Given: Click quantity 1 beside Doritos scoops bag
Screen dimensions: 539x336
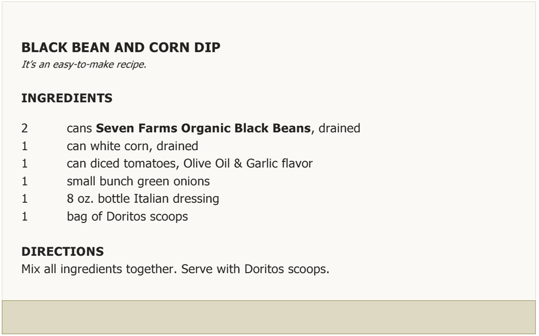Looking at the screenshot, I should [24, 217].
